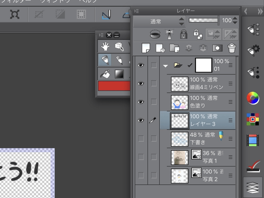This screenshot has height=198, width=264.
Task: Click the 写真 2 layer thumbnail
Action: (180, 176)
